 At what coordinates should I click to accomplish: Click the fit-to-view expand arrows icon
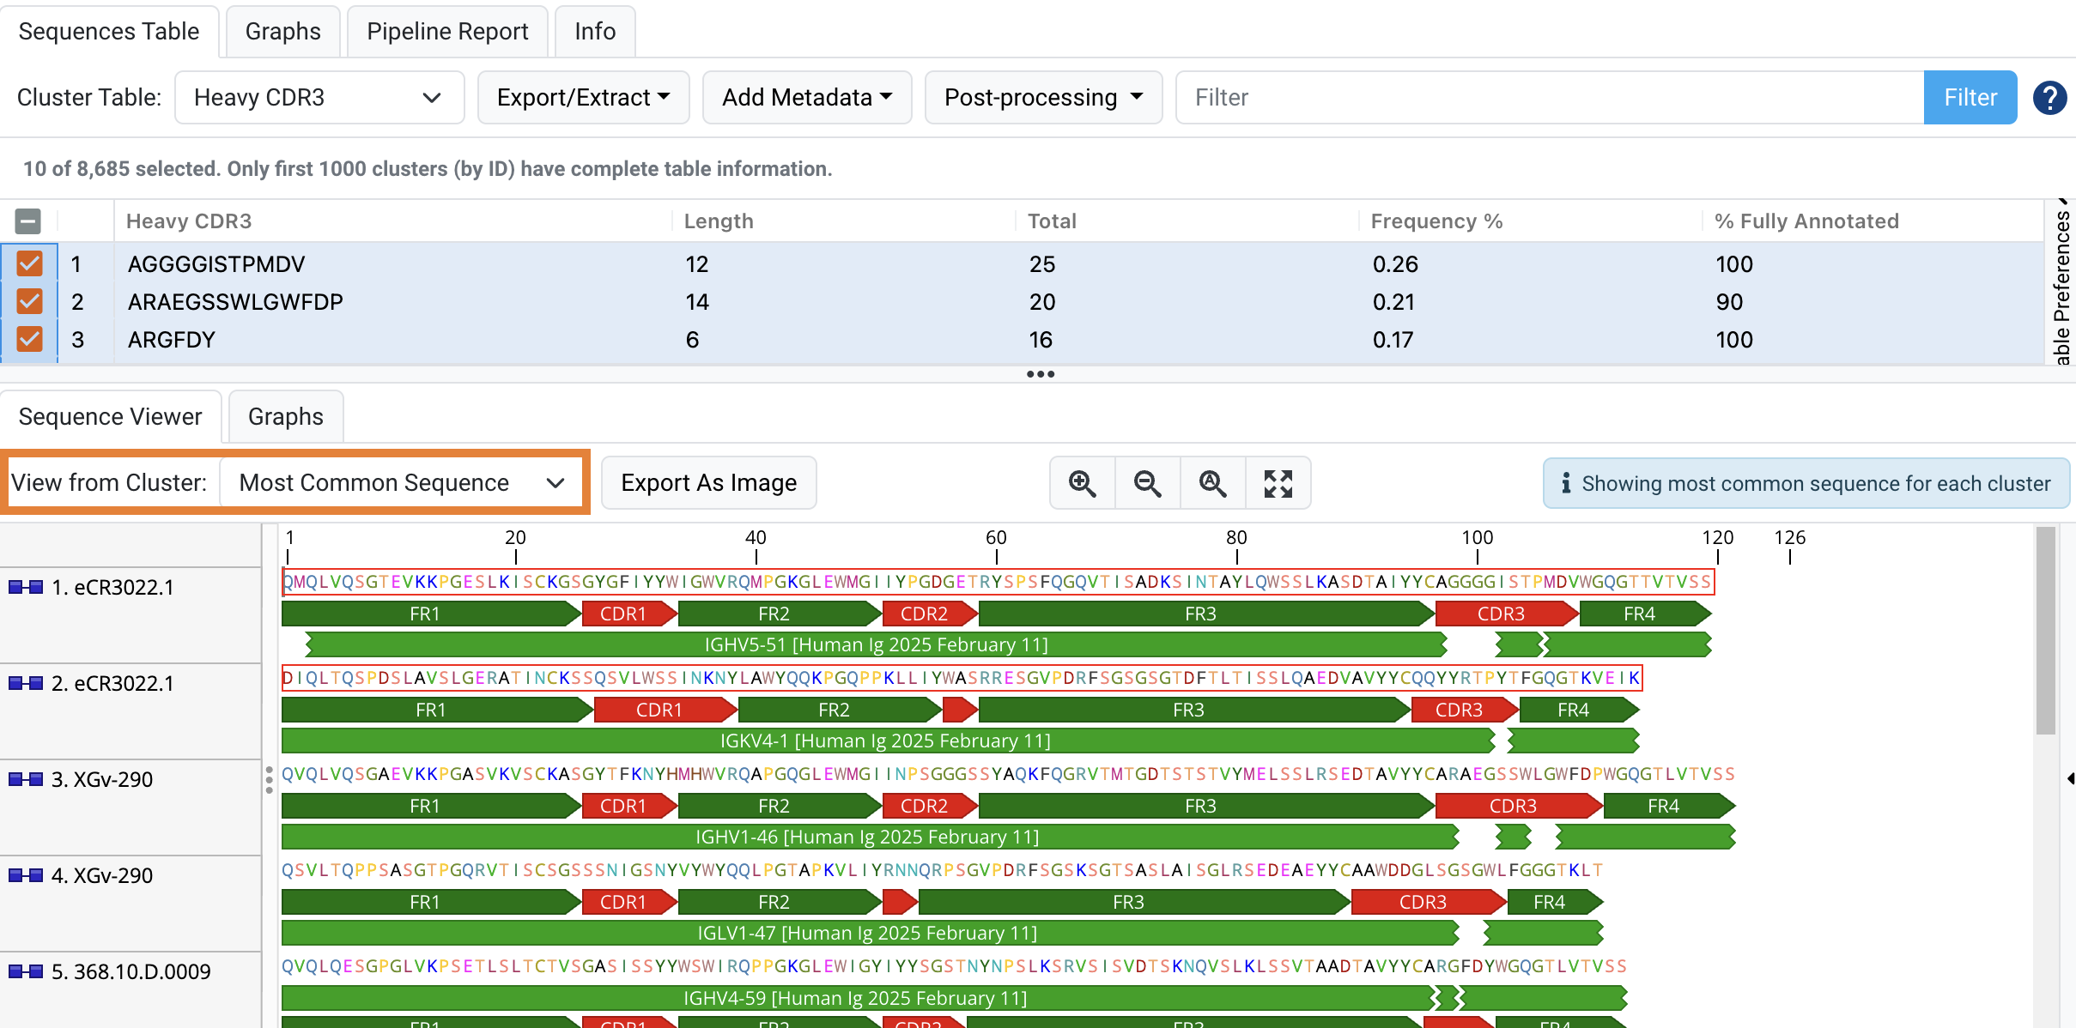tap(1278, 483)
